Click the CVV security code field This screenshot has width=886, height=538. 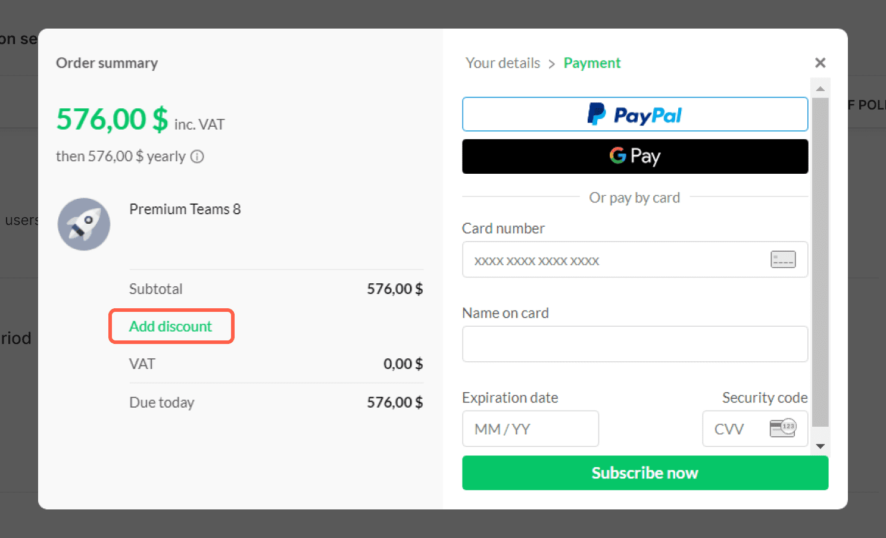(755, 428)
